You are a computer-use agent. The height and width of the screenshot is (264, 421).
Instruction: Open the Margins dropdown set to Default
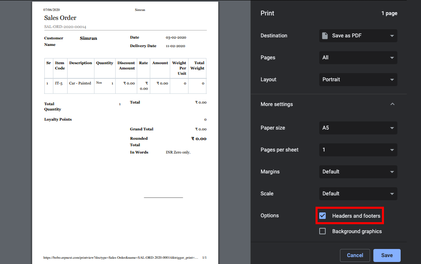point(358,172)
